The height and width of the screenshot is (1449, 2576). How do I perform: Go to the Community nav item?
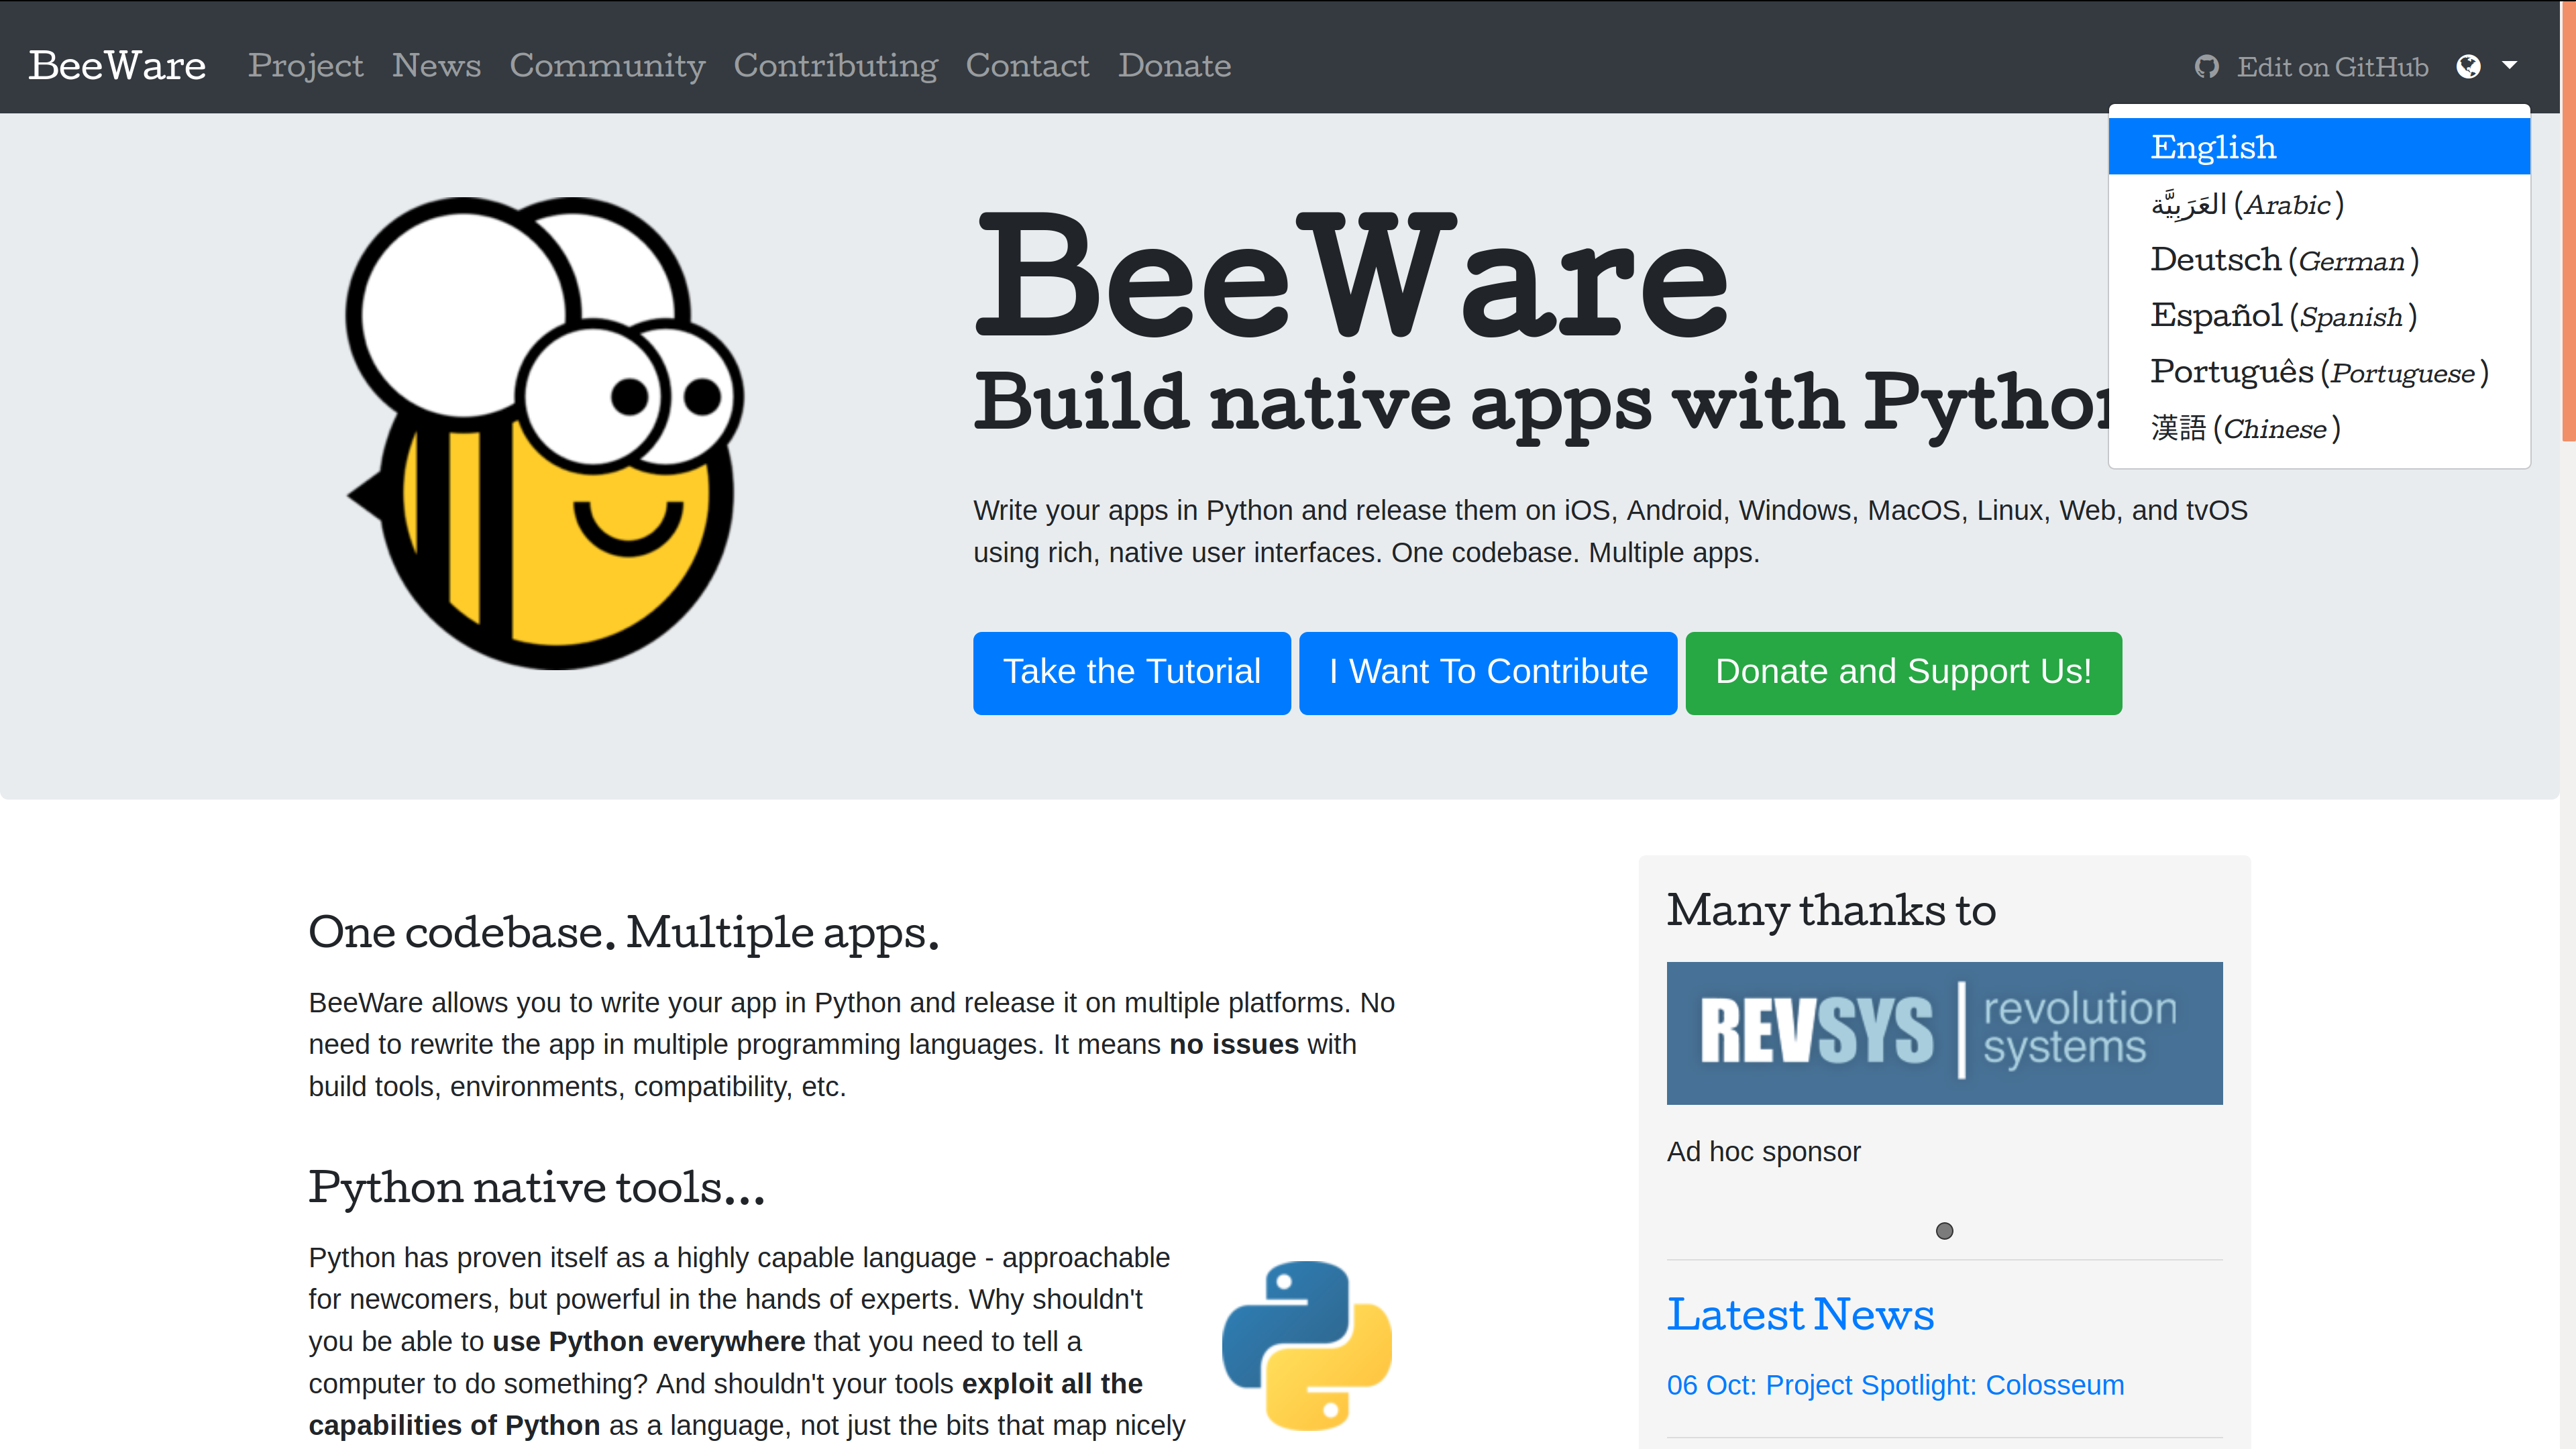click(607, 66)
